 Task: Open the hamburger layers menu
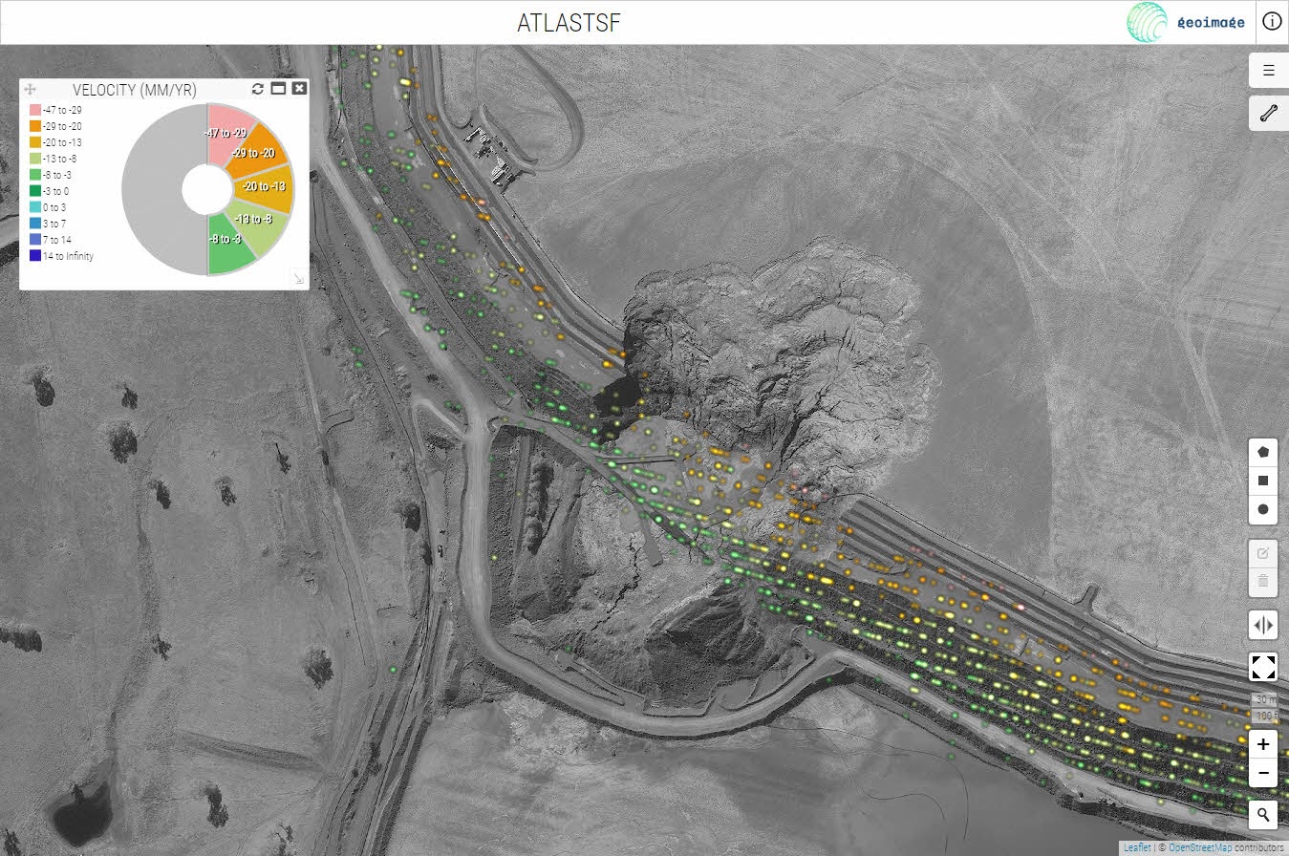1269,70
